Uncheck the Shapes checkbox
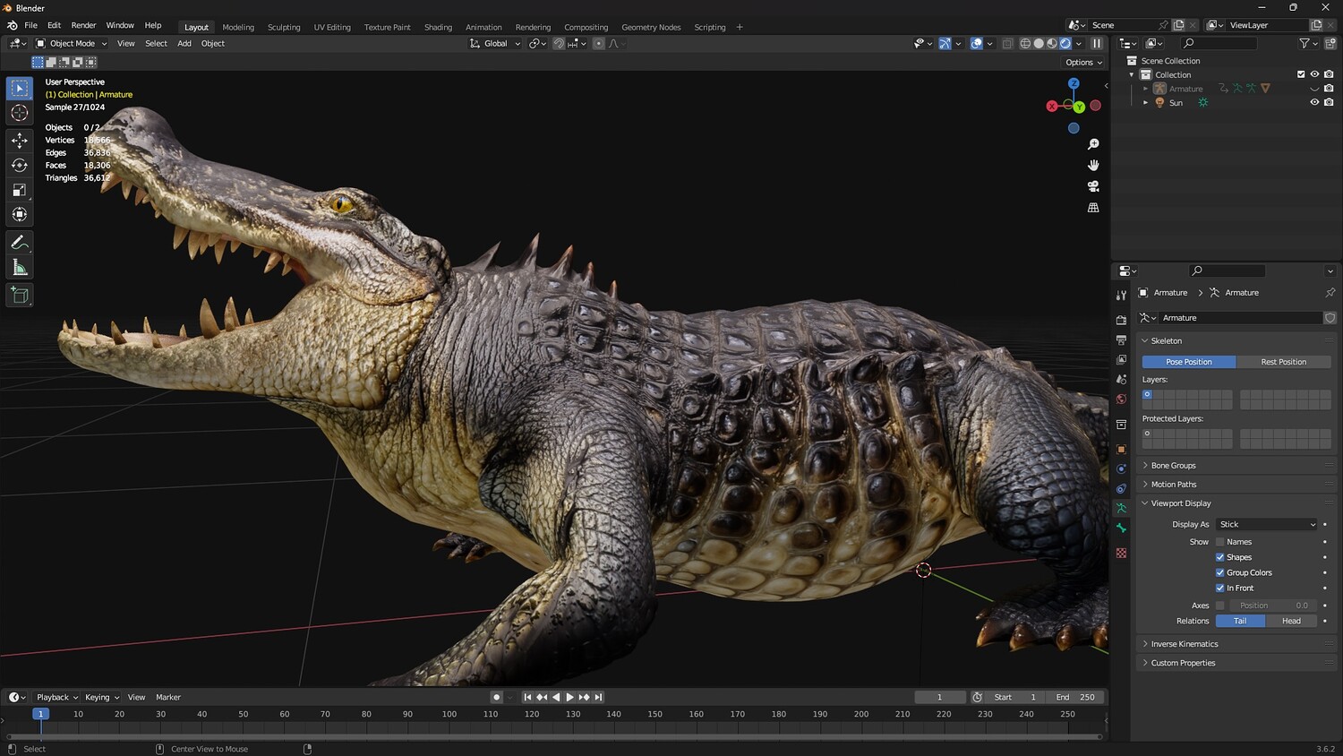Viewport: 1343px width, 756px height. click(1219, 557)
